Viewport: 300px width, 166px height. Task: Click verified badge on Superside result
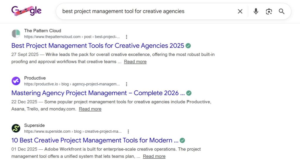pyautogui.click(x=182, y=140)
